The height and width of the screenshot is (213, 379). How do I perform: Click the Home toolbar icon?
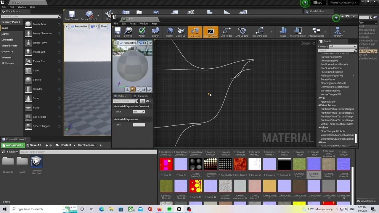(x=169, y=32)
